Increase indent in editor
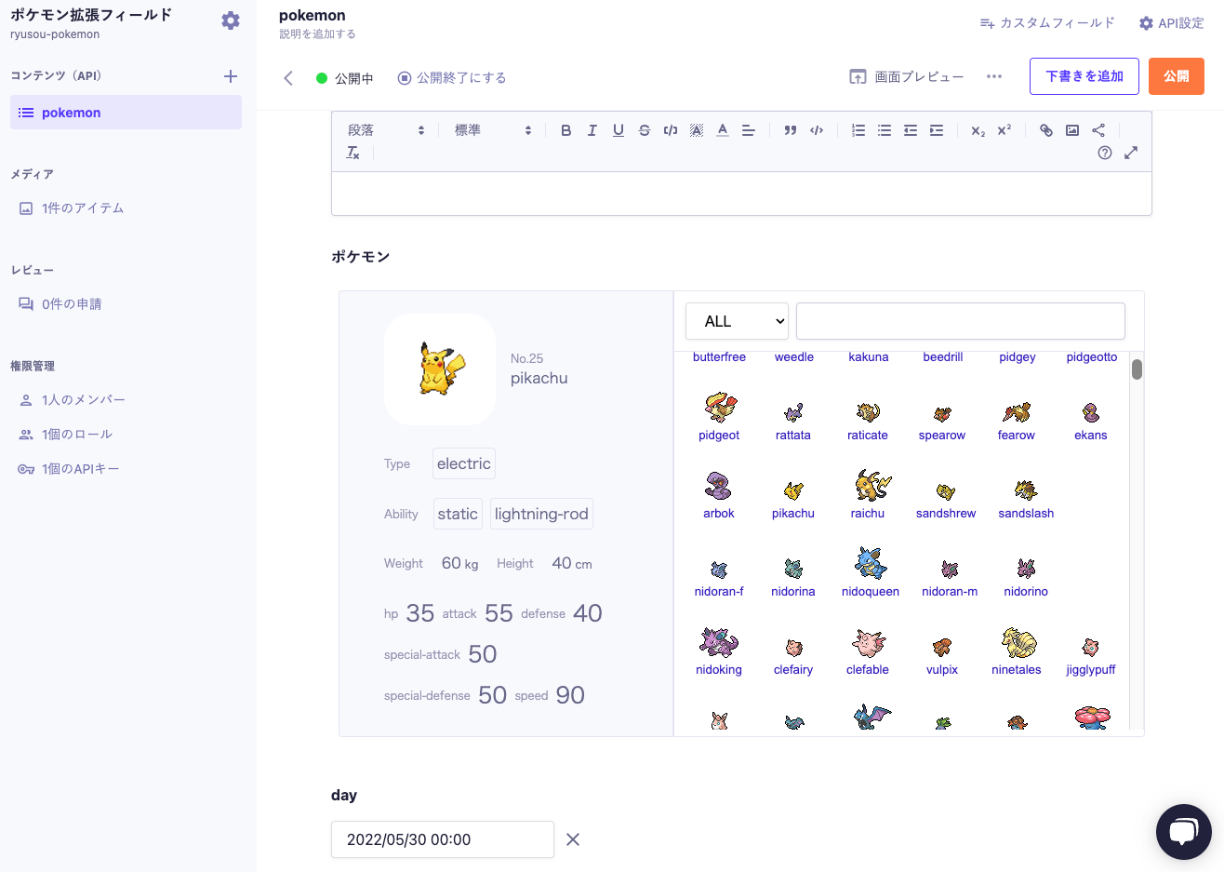Image resolution: width=1224 pixels, height=872 pixels. (x=936, y=130)
